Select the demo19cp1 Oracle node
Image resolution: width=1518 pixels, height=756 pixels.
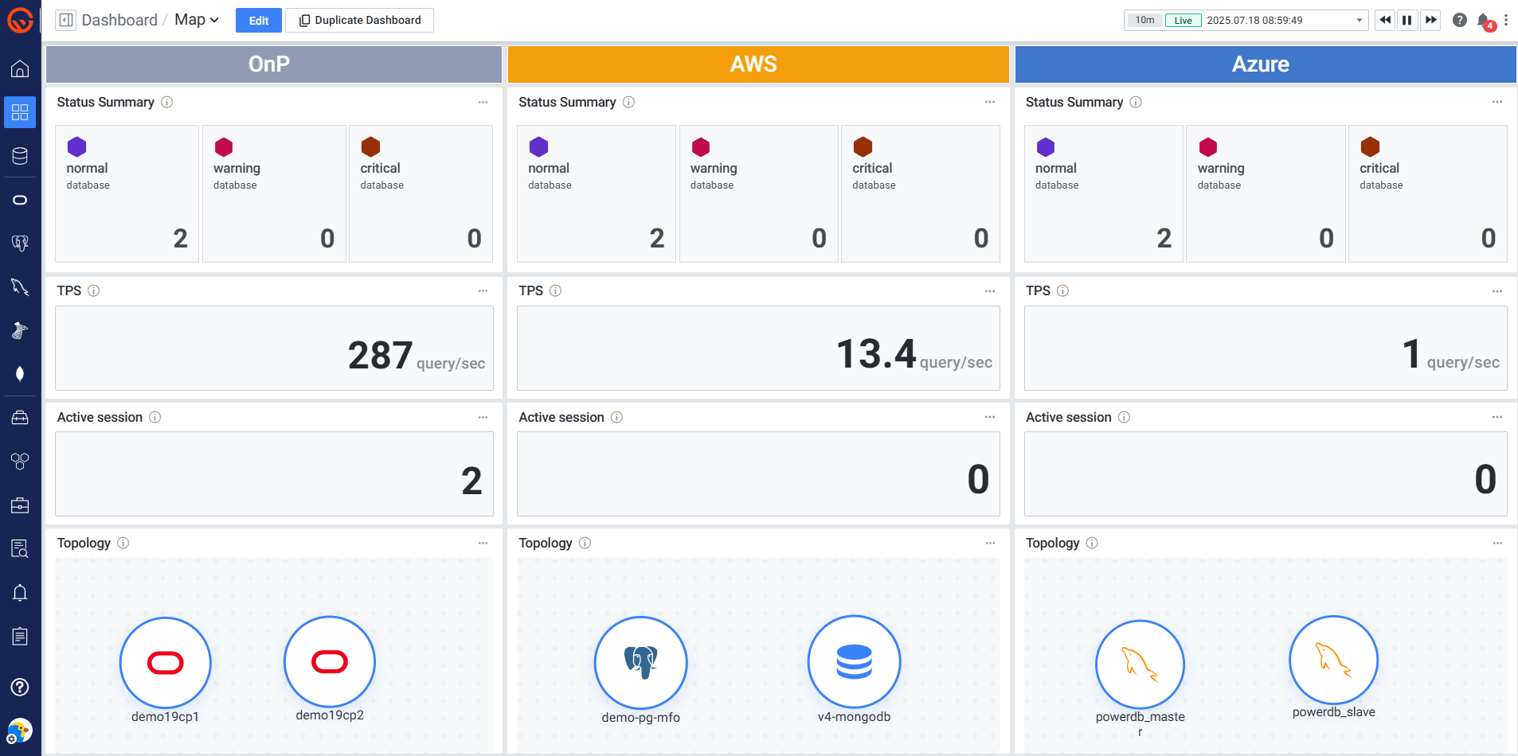click(166, 662)
